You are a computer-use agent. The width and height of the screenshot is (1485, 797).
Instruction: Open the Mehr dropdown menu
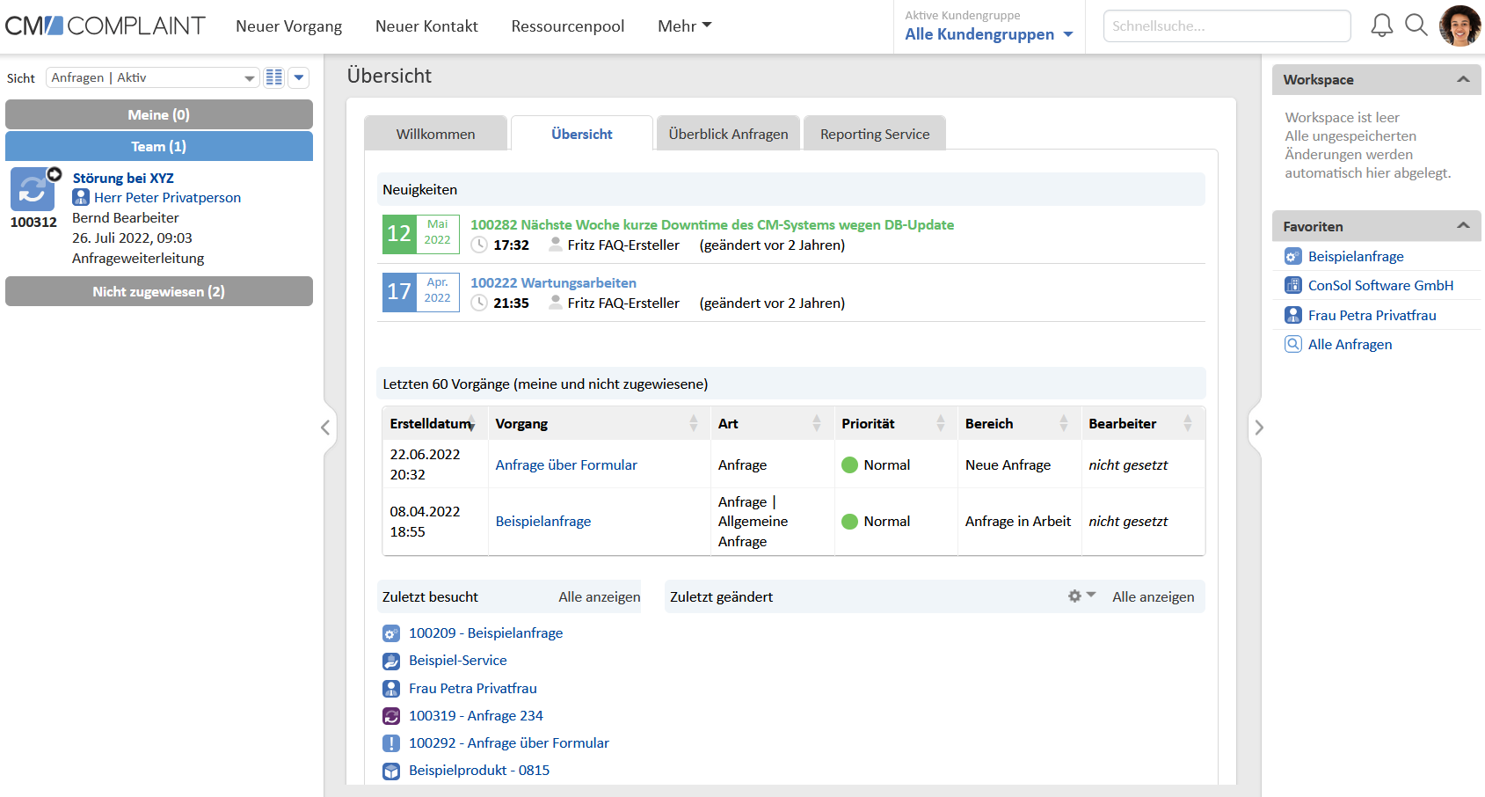click(684, 26)
